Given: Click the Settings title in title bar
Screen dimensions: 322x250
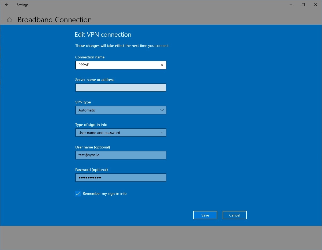Looking at the screenshot, I should [x=23, y=5].
